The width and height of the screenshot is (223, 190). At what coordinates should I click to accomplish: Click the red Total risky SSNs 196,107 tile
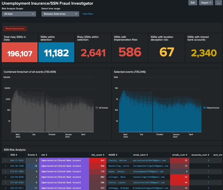(20, 52)
